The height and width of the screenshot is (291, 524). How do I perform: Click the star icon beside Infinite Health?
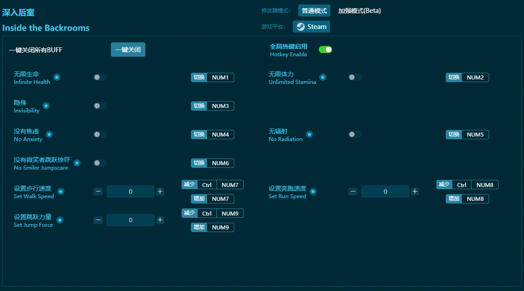57,77
